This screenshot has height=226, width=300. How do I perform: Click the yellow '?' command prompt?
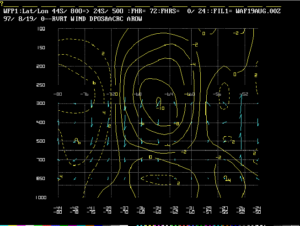tap(2, 4)
